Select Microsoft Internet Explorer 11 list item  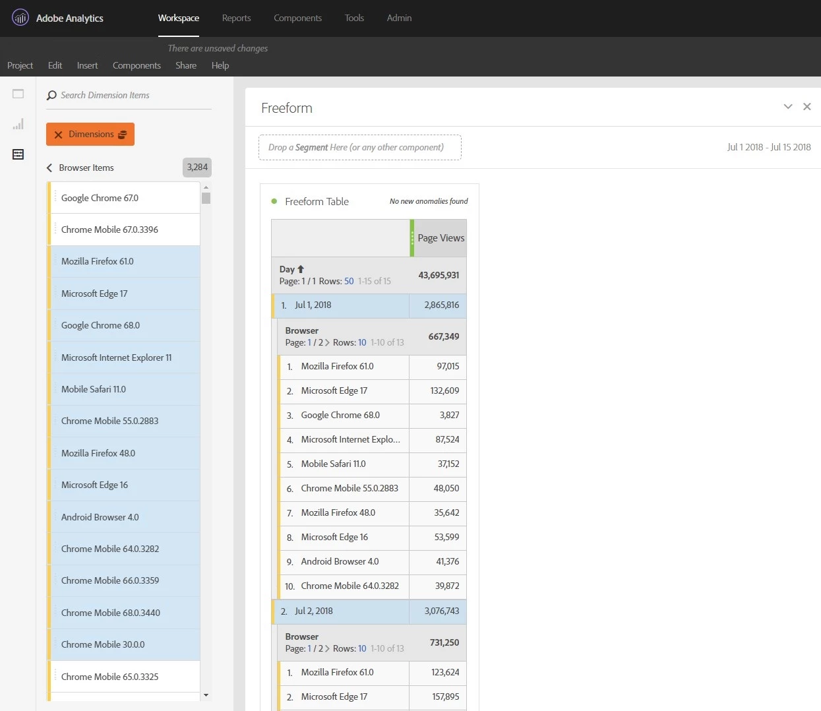pos(123,357)
